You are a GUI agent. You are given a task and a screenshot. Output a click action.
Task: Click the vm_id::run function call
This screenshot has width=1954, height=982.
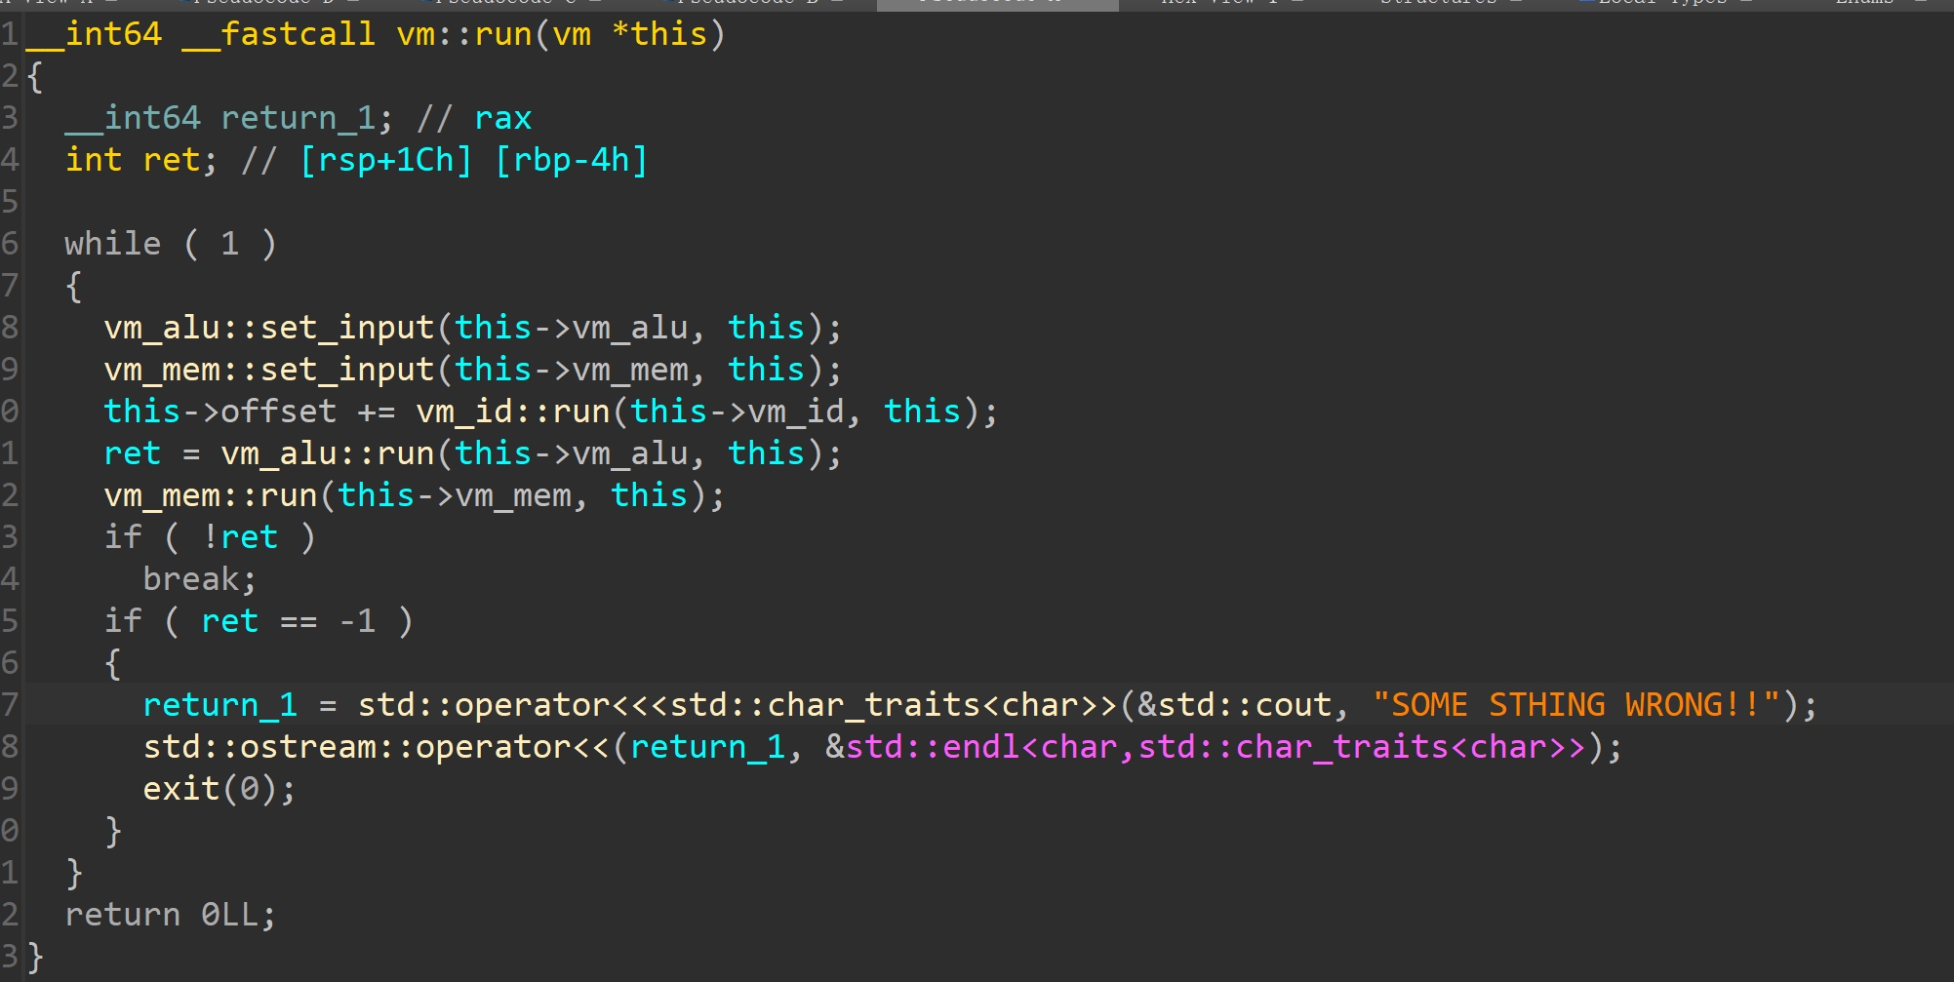pyautogui.click(x=512, y=412)
